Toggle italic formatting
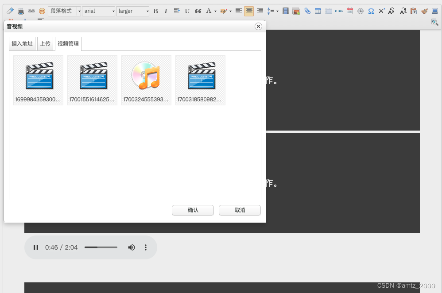 (x=166, y=11)
